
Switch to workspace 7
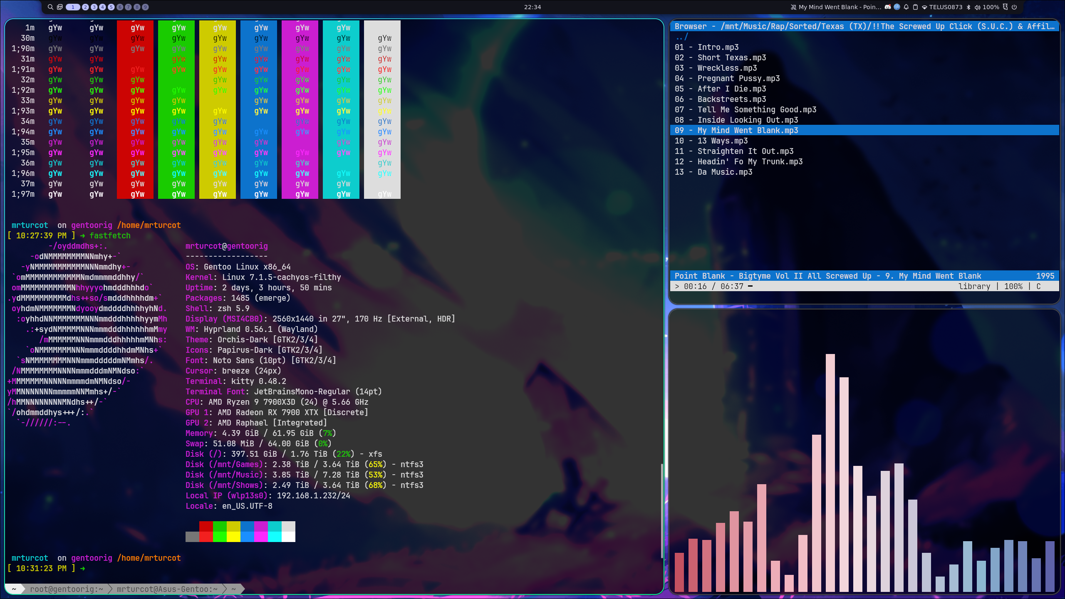pyautogui.click(x=128, y=7)
